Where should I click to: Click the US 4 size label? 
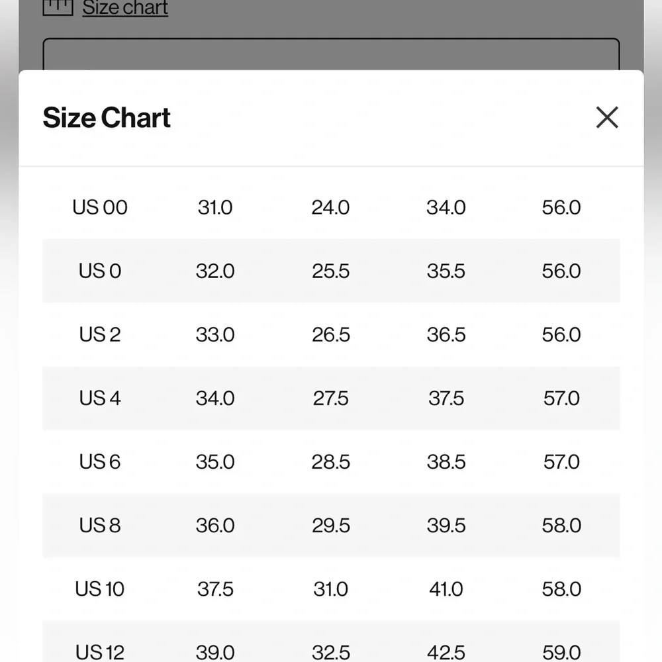[x=100, y=398]
